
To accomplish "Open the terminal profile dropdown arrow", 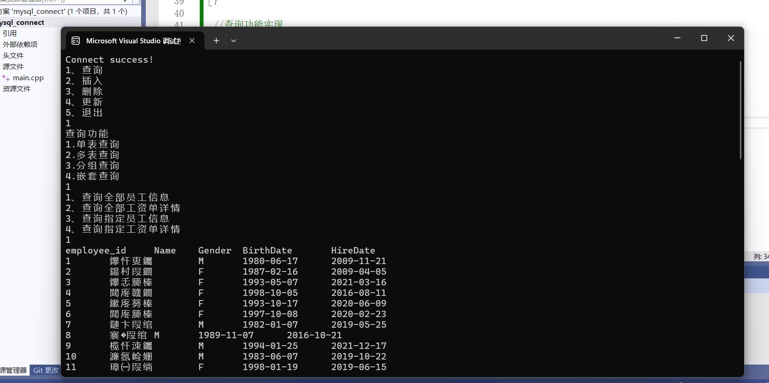I will [x=233, y=41].
